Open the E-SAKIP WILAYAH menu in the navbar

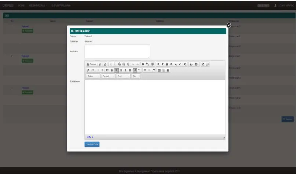61,6
